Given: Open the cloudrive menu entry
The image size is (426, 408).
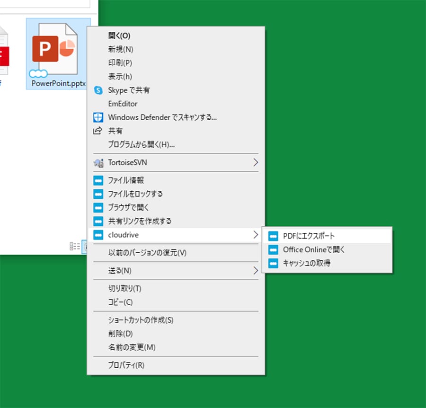Looking at the screenshot, I should tap(176, 235).
